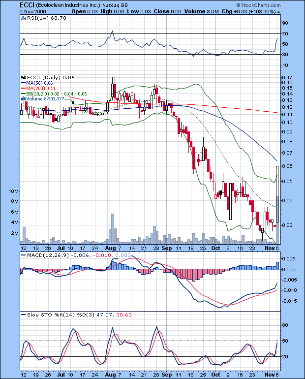This screenshot has width=305, height=379.
Task: Click the Close 0.06 value
Action: (x=167, y=12)
